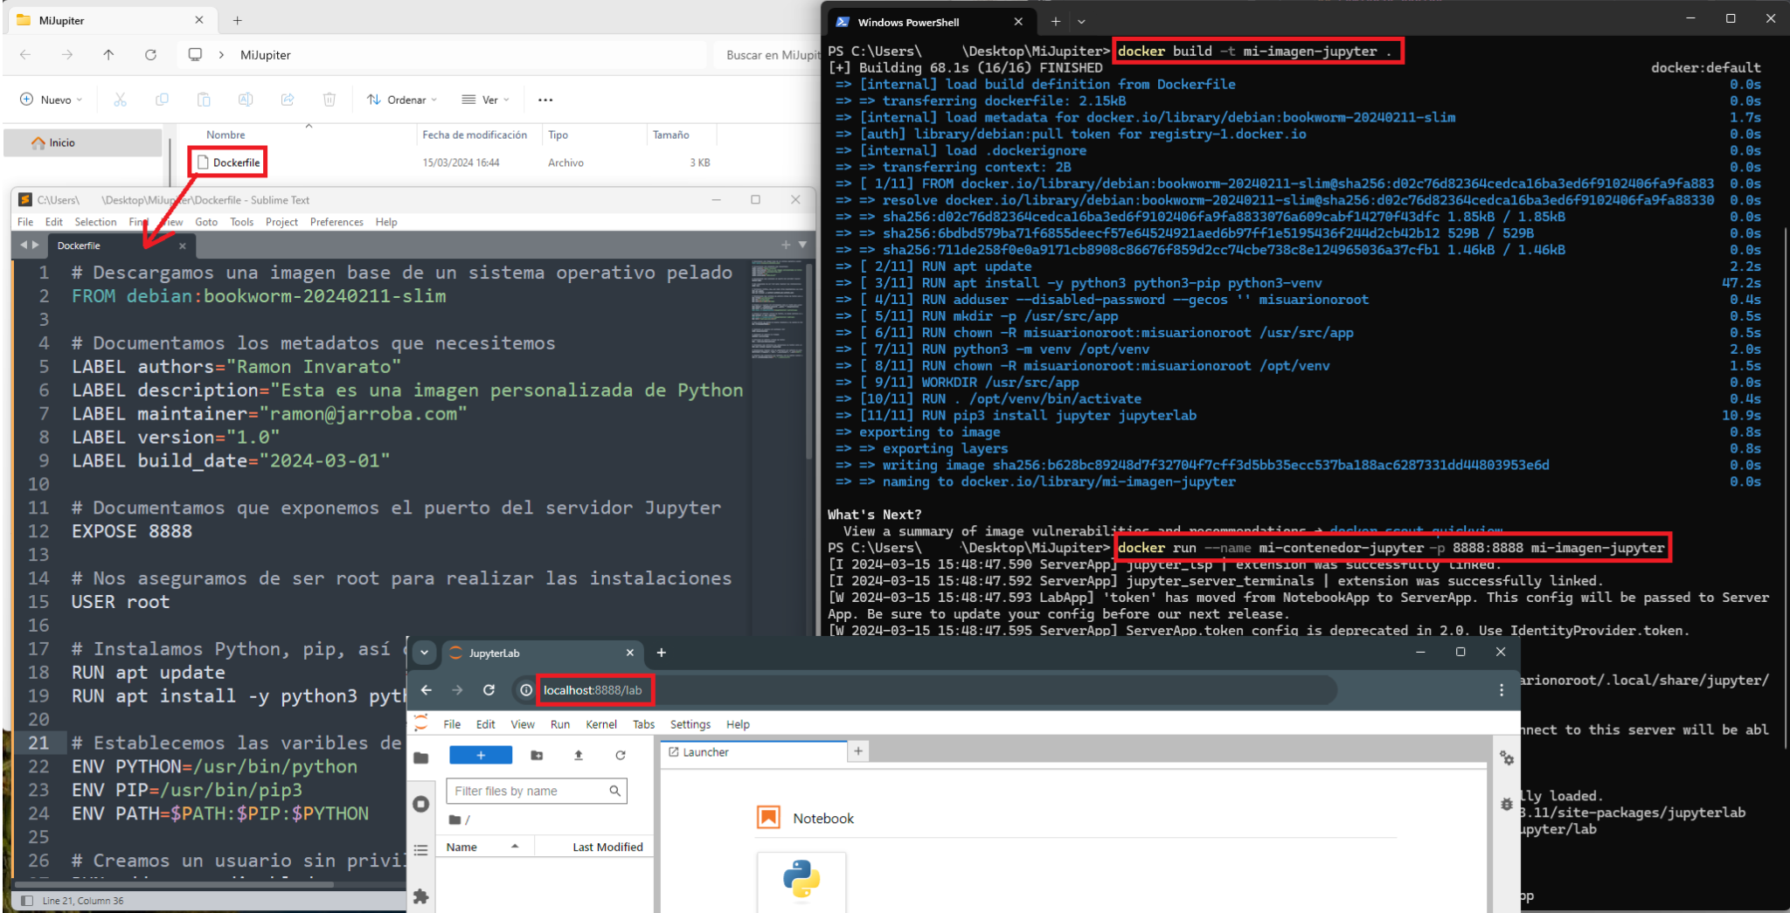
Task: Click the Nombre column header
Action: (x=225, y=135)
